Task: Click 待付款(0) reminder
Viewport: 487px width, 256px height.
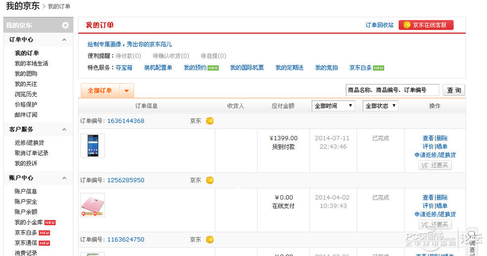Action: tap(128, 56)
